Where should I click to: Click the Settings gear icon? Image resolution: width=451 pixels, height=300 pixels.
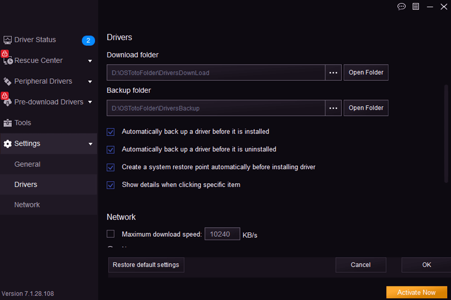[x=8, y=143]
